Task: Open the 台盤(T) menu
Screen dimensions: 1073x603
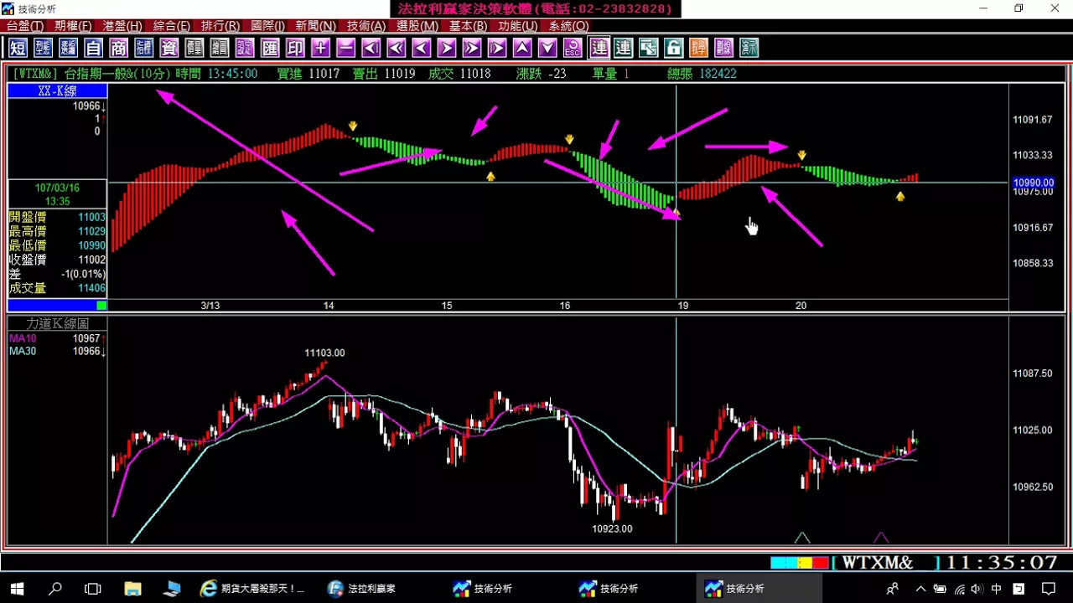Action: [x=25, y=26]
